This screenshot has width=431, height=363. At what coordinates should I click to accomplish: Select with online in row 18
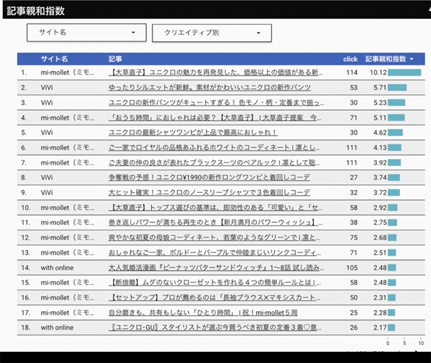57,327
